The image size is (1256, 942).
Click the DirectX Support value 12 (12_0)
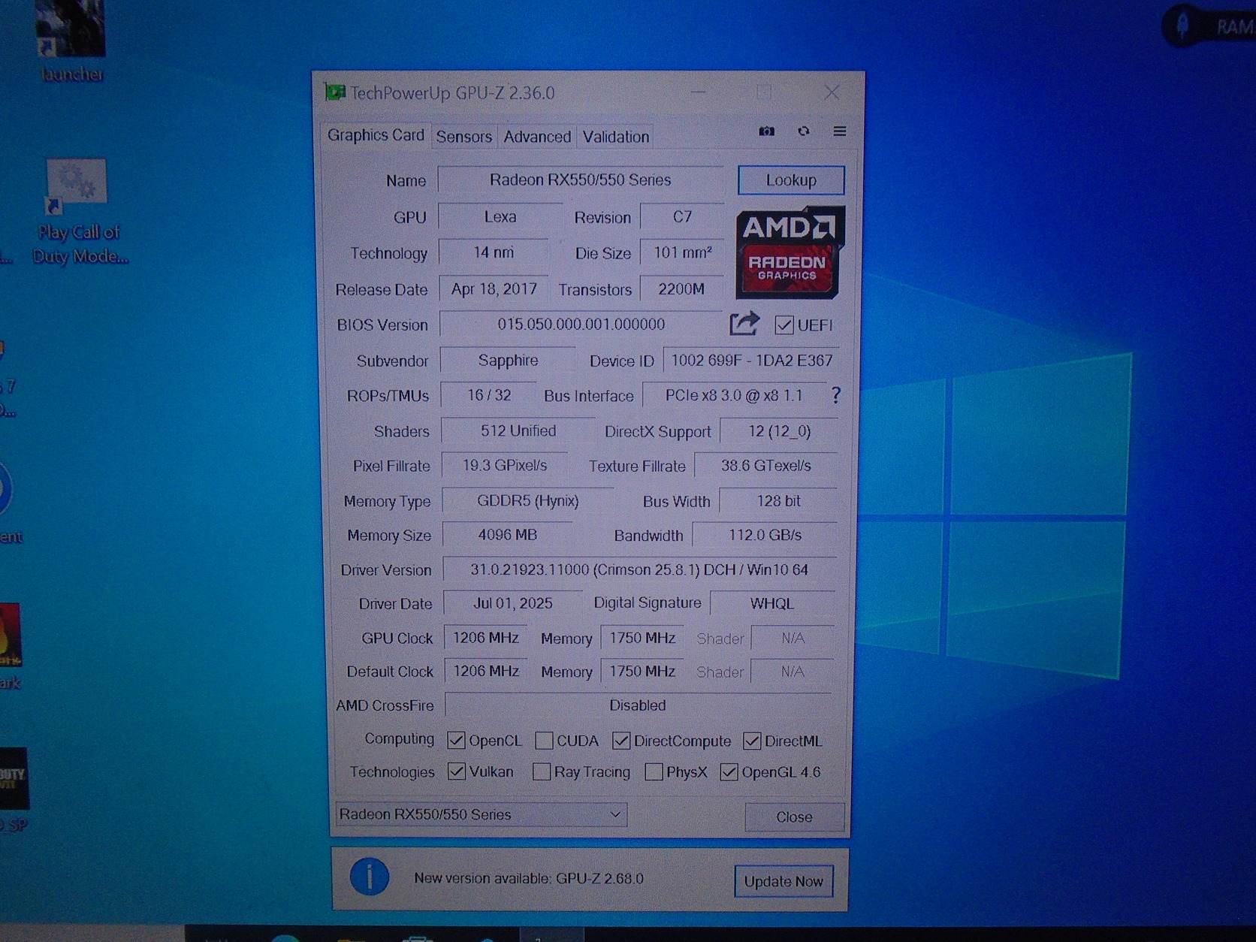(x=779, y=430)
